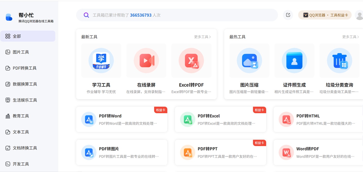Viewport: 363px width, 172px height.
Task: Open the QQ浏览器 工具权益卡 badge
Action: pos(325,15)
